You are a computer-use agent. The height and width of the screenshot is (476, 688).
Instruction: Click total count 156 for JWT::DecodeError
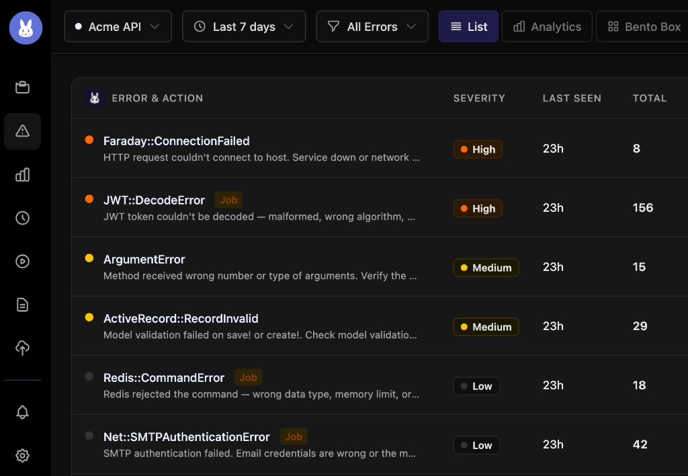[x=643, y=208]
